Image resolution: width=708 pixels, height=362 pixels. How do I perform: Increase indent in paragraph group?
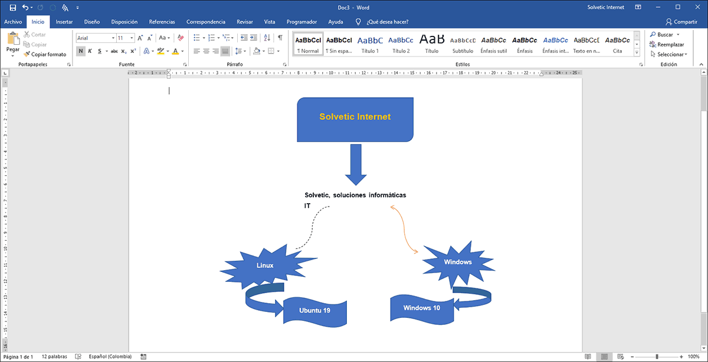pyautogui.click(x=254, y=38)
